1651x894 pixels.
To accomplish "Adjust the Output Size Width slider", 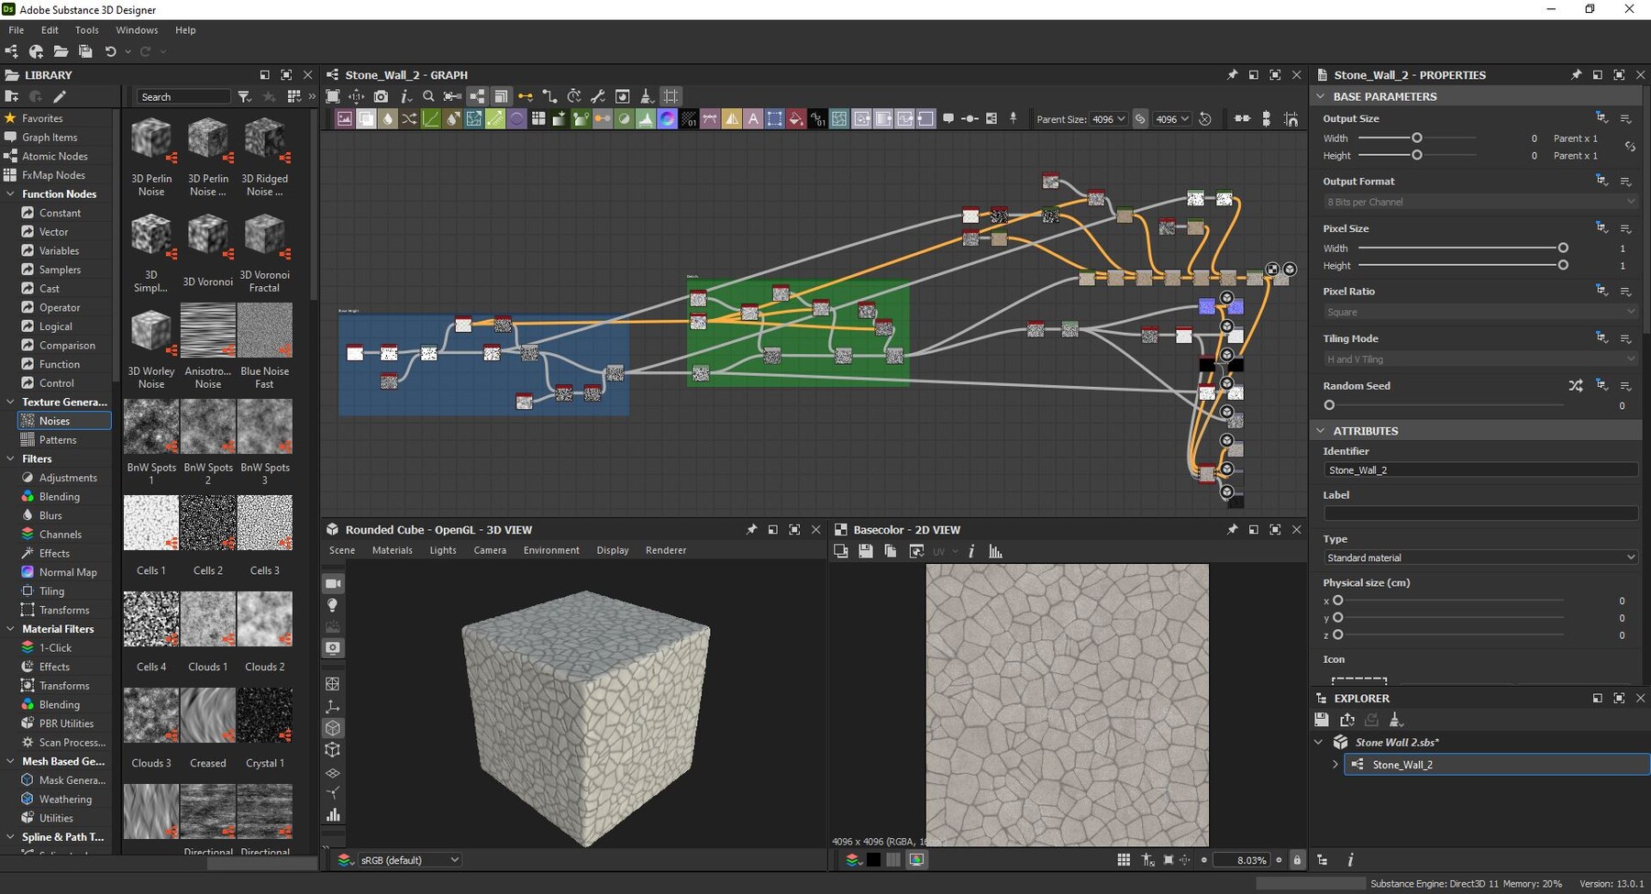I will coord(1417,138).
